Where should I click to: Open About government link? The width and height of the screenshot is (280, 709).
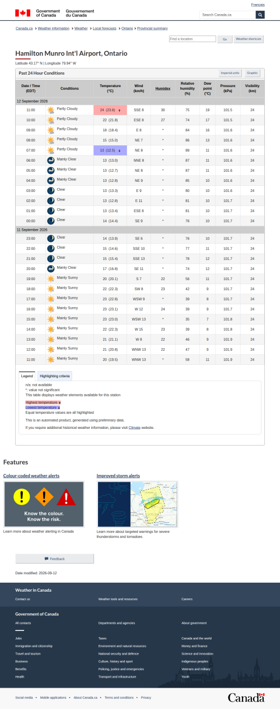pyautogui.click(x=194, y=623)
